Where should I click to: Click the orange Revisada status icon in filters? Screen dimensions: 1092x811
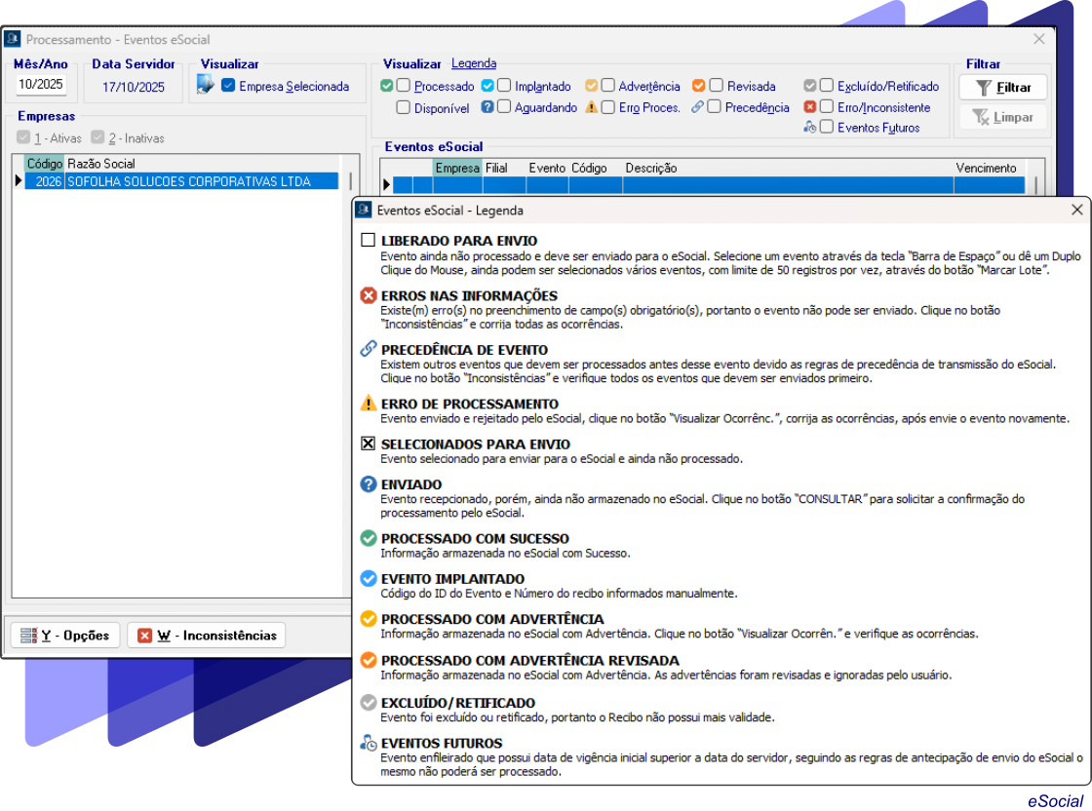click(698, 86)
